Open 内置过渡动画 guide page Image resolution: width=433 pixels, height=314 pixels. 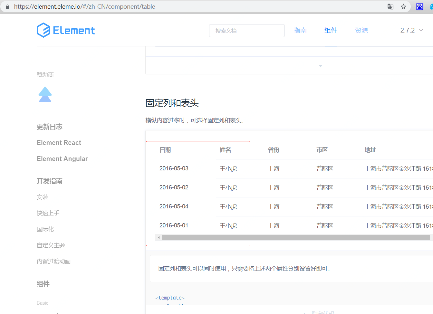point(53,261)
